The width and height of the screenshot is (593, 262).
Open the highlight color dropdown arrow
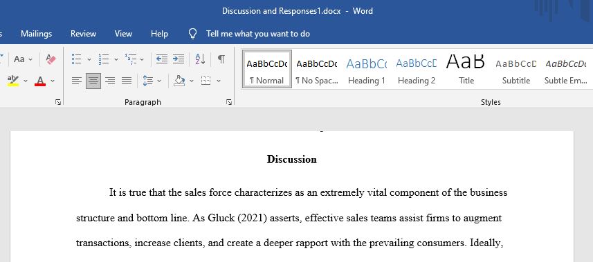tap(26, 81)
